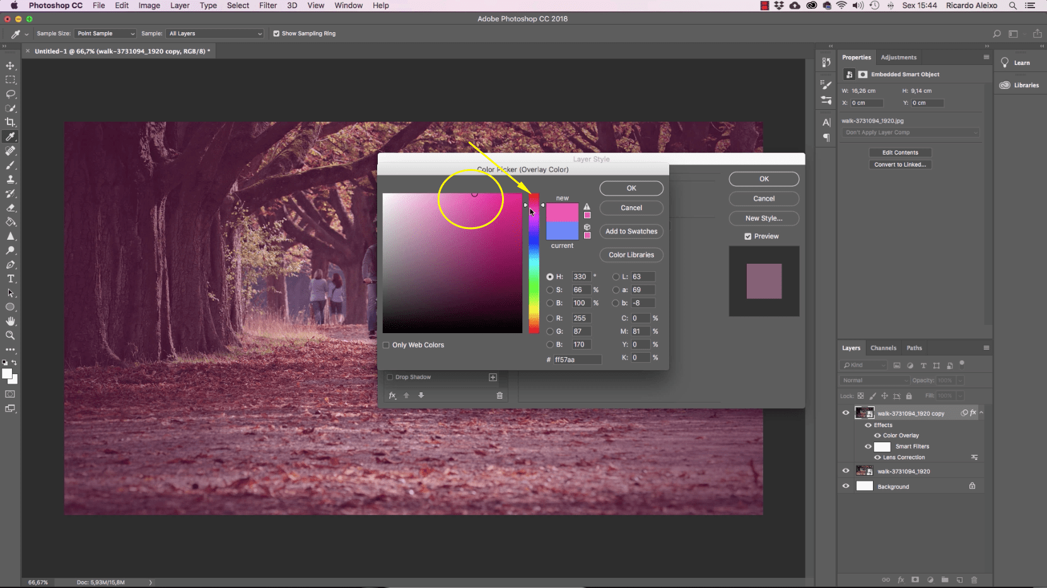Open Color Libraries
The image size is (1047, 588).
click(x=631, y=255)
